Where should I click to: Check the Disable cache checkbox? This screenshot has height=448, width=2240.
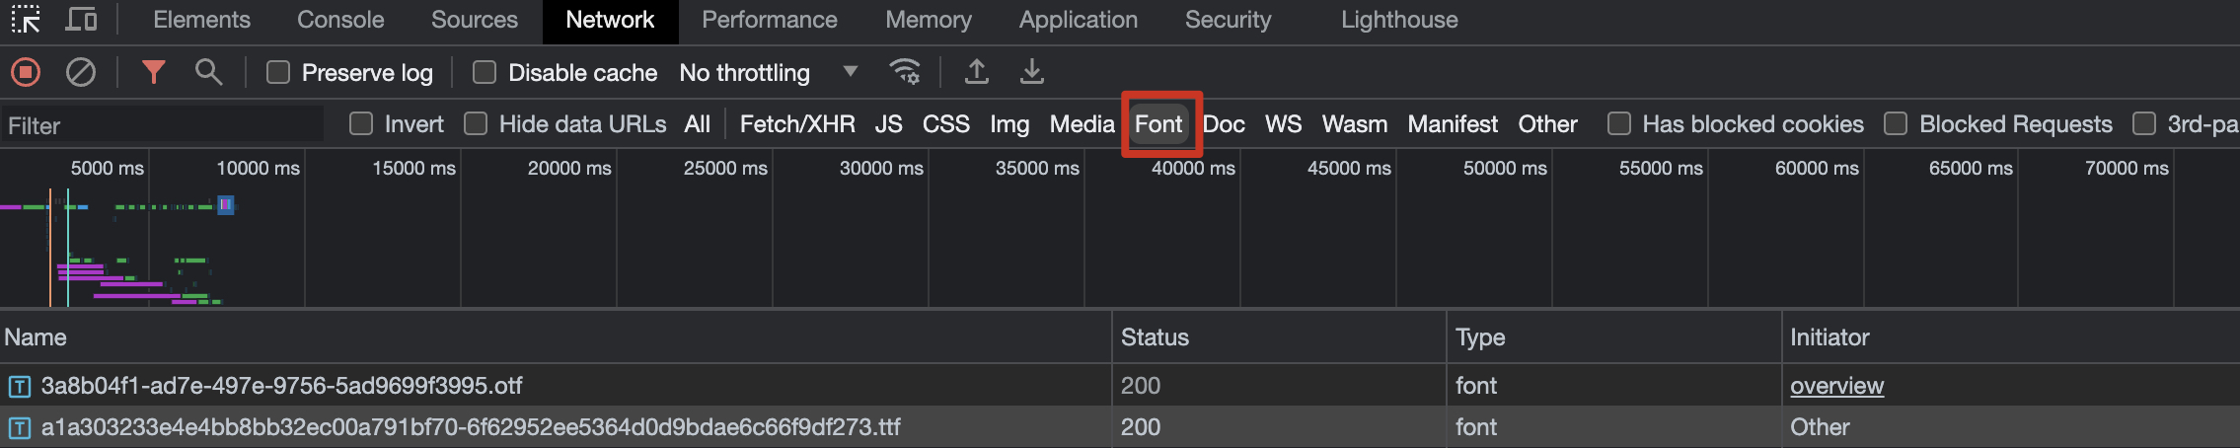click(x=485, y=72)
